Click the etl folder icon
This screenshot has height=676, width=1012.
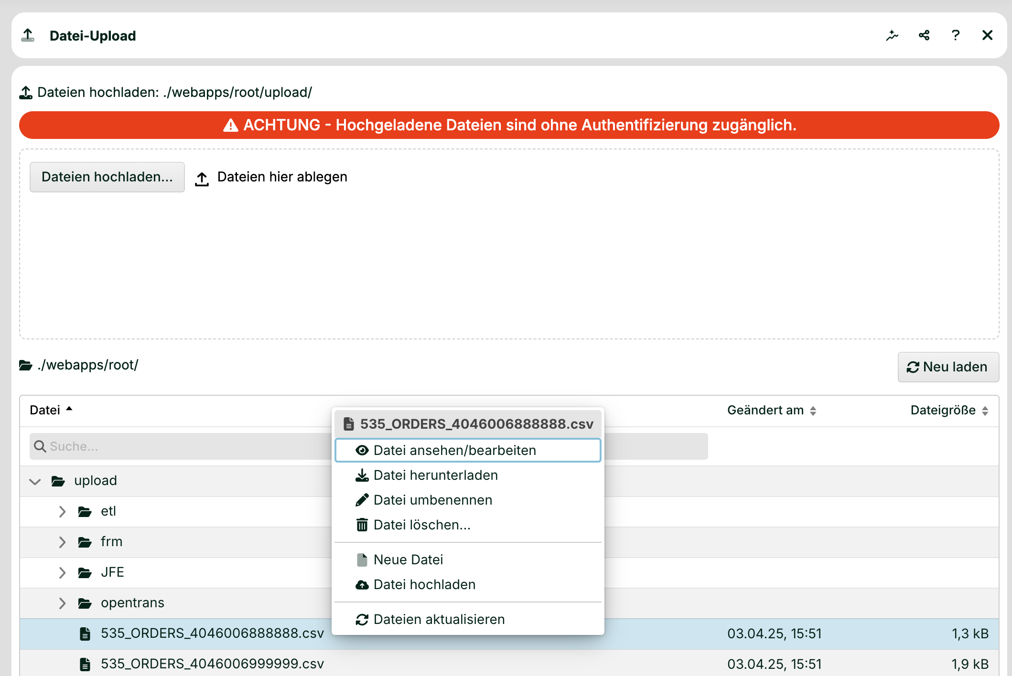pyautogui.click(x=85, y=512)
